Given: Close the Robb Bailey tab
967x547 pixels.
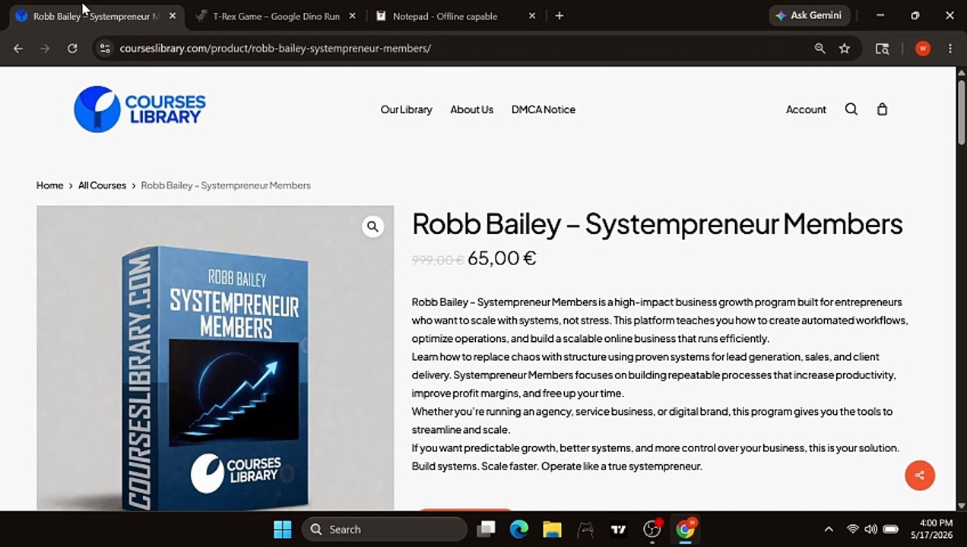Looking at the screenshot, I should tap(173, 15).
